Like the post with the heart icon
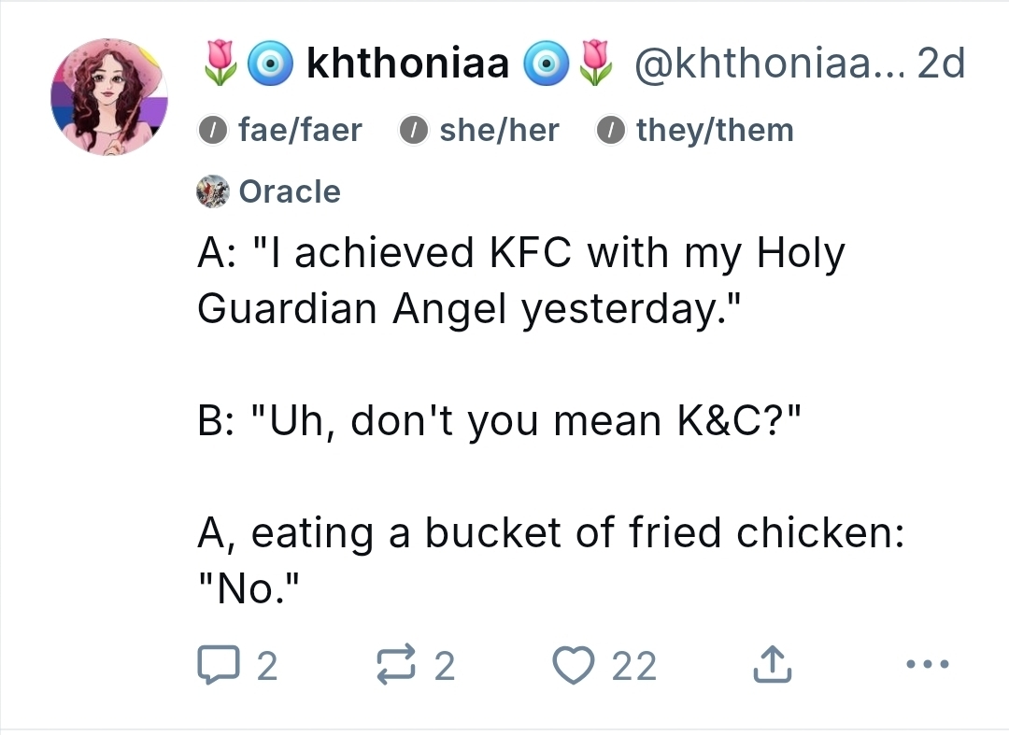The width and height of the screenshot is (1009, 735). (x=573, y=666)
